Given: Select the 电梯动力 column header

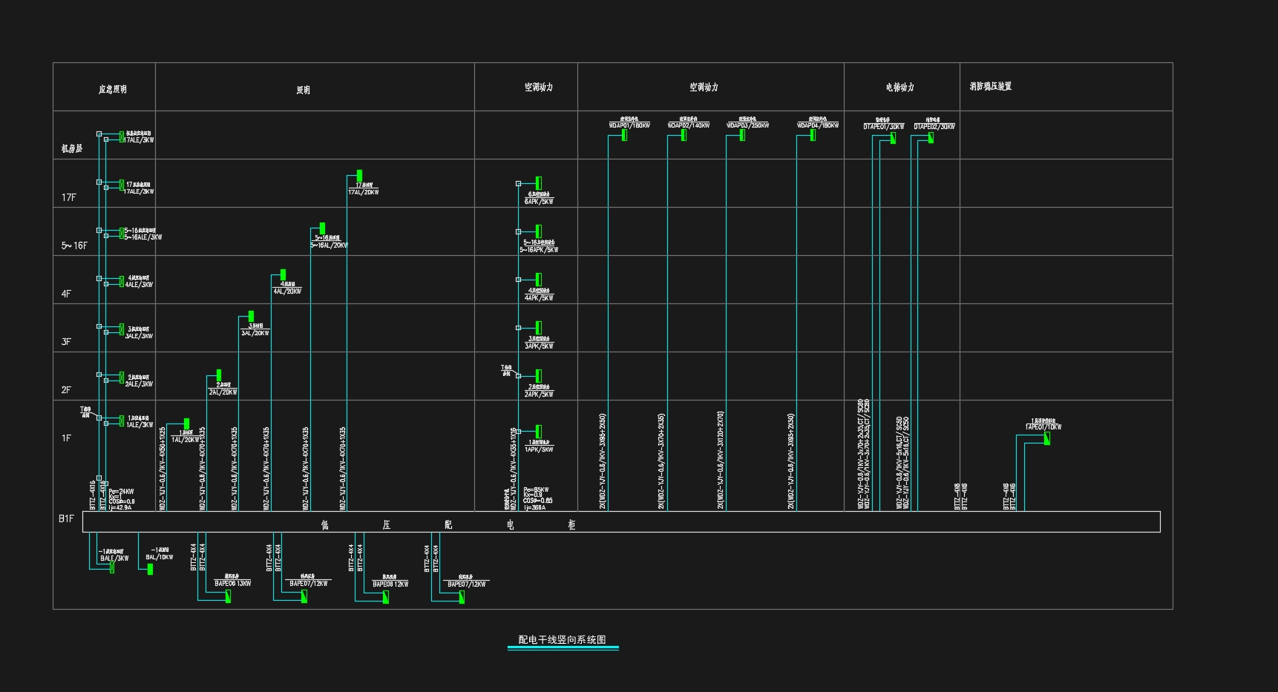Looking at the screenshot, I should [x=900, y=88].
